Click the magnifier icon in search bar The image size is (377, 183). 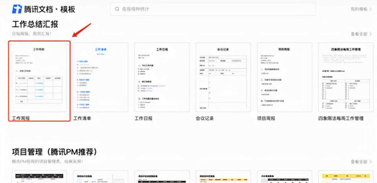tap(117, 9)
